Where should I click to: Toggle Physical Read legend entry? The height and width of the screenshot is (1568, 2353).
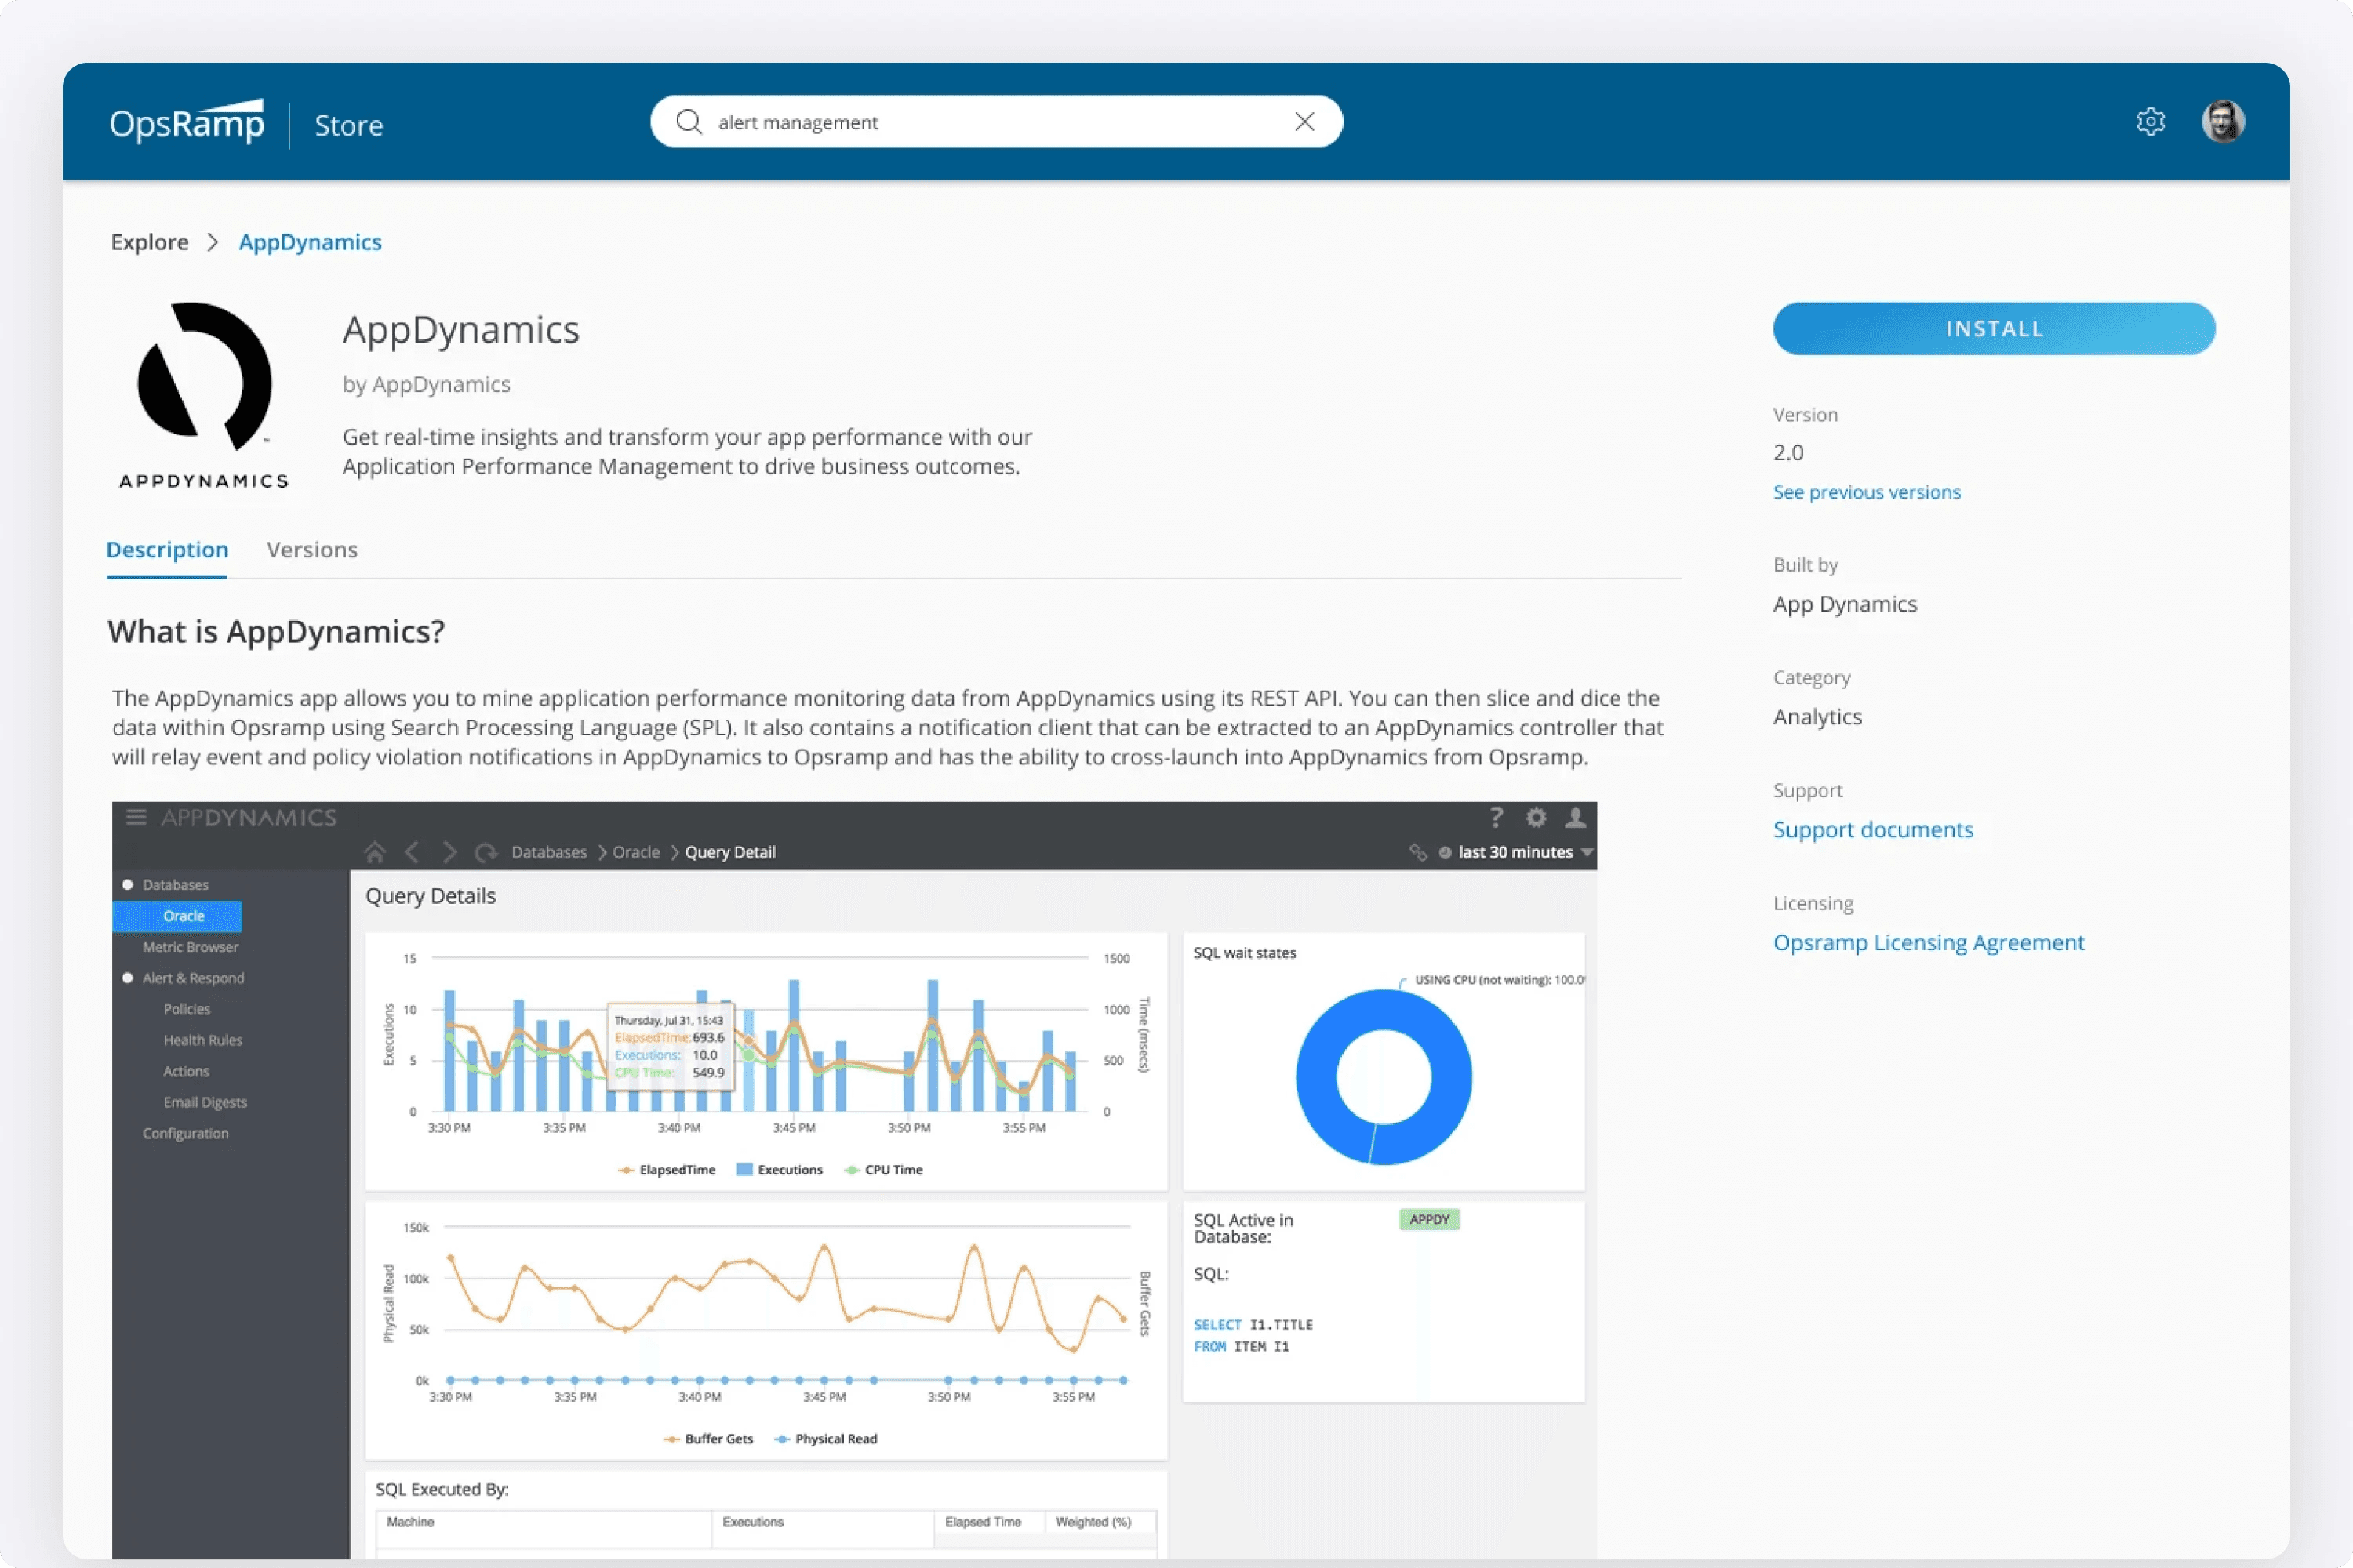(x=825, y=1439)
